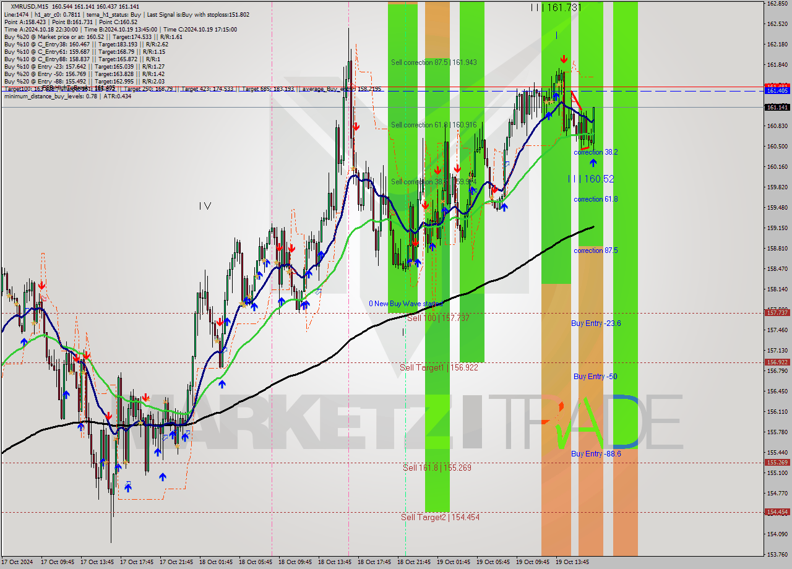Click the '18 Oct 09:45' time axis label

pyautogui.click(x=295, y=562)
